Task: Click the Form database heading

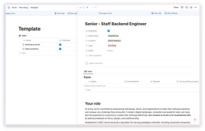Action: pyautogui.click(x=87, y=77)
